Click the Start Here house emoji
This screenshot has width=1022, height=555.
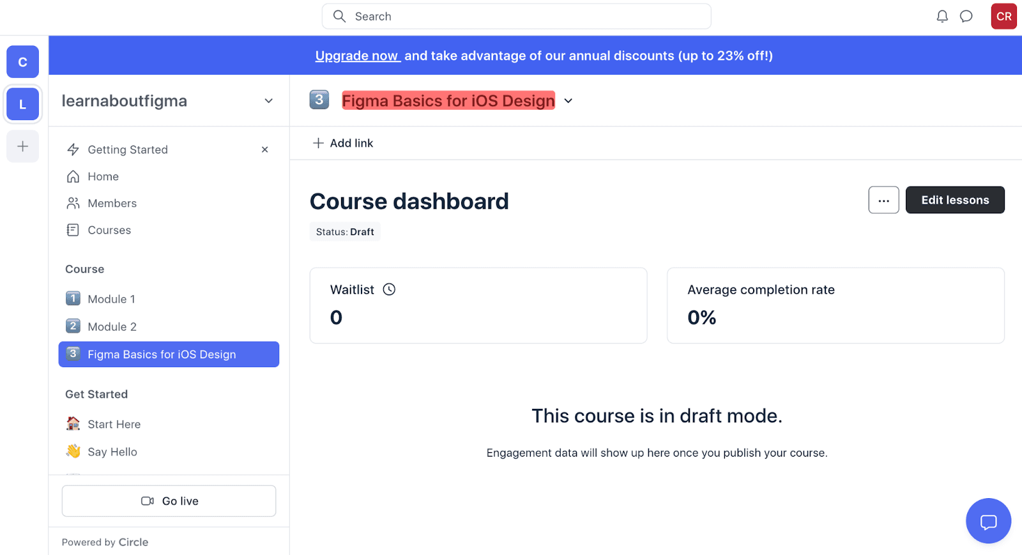click(x=73, y=423)
